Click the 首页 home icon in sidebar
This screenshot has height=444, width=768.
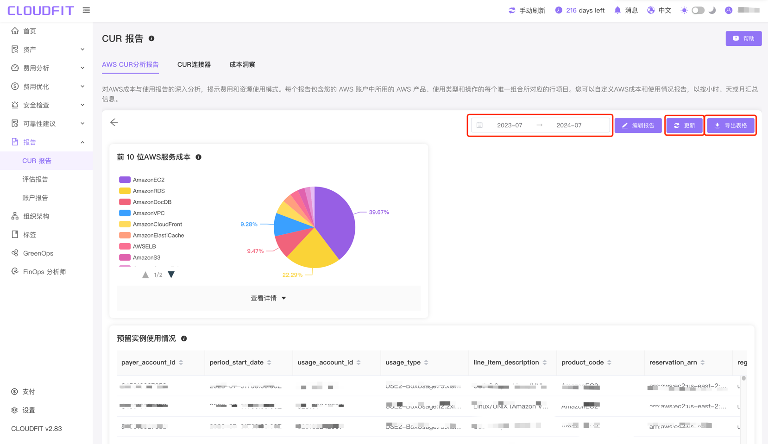[15, 31]
